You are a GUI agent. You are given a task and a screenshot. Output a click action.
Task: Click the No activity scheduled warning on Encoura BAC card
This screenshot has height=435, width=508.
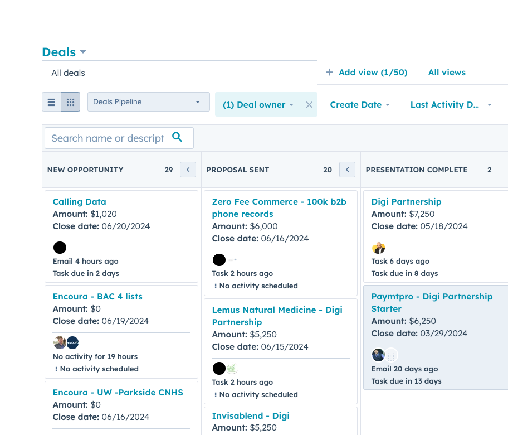pyautogui.click(x=96, y=369)
